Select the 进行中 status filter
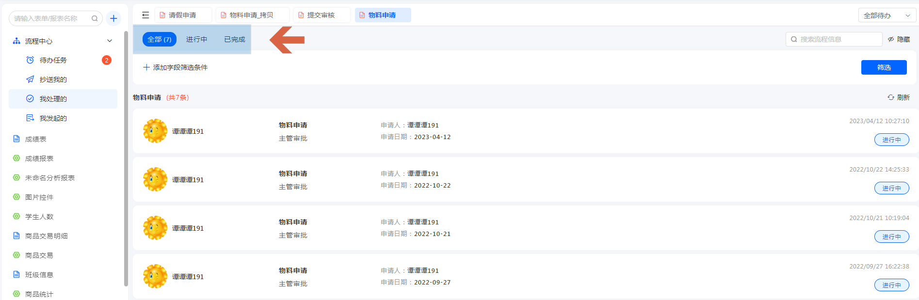919x300 pixels. (196, 39)
